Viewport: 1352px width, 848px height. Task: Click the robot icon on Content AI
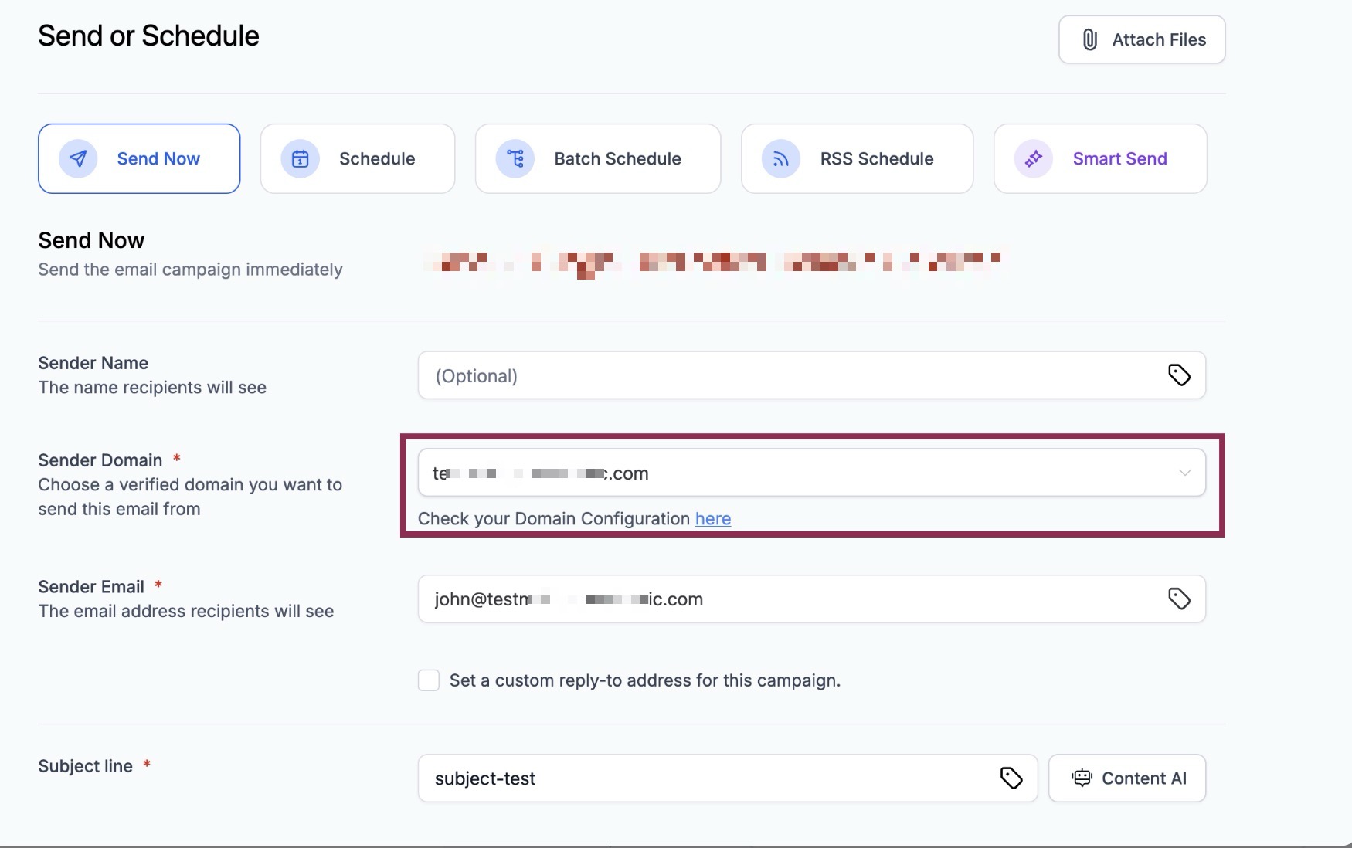point(1082,778)
